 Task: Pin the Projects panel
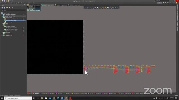24,5
